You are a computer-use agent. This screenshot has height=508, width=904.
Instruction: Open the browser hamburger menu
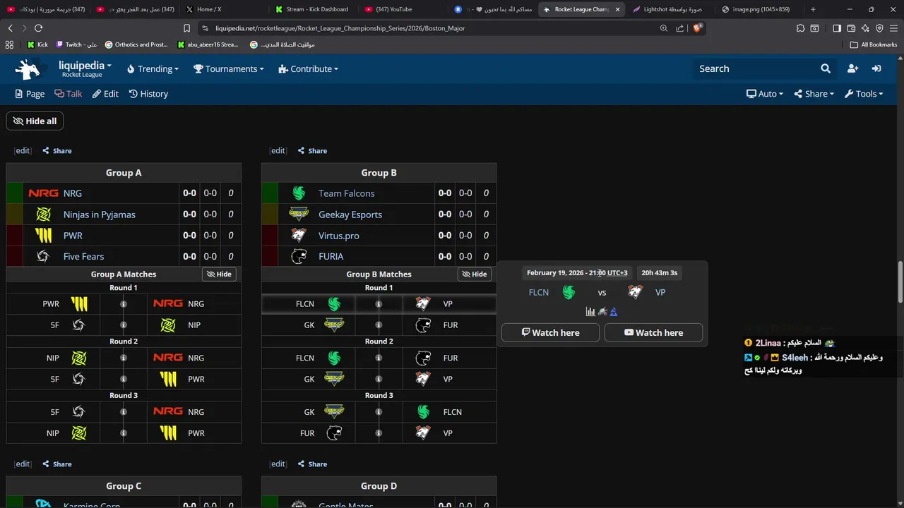pyautogui.click(x=893, y=28)
